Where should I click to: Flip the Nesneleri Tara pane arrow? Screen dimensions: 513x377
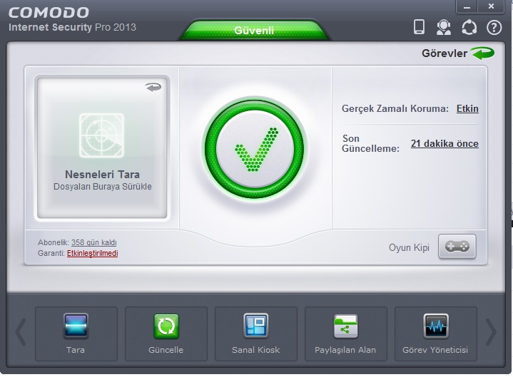[153, 87]
